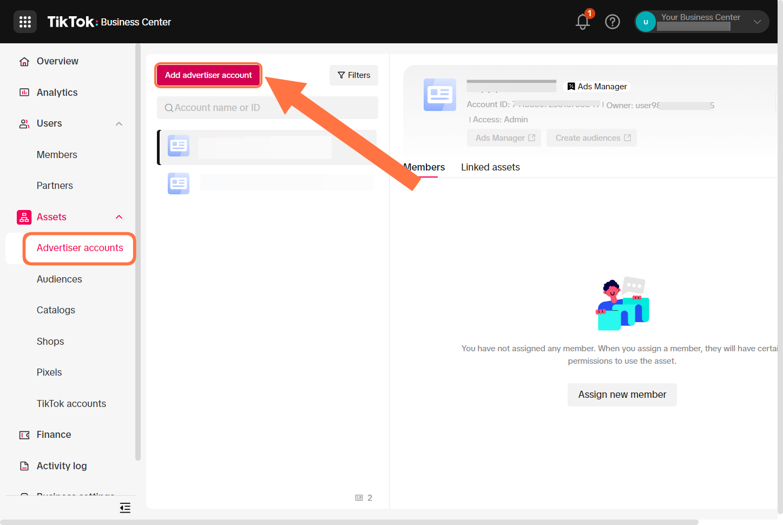Open the app grid launcher icon
The image size is (783, 525).
pyautogui.click(x=25, y=22)
